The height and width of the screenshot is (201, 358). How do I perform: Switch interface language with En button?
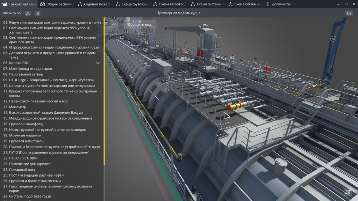349,13
